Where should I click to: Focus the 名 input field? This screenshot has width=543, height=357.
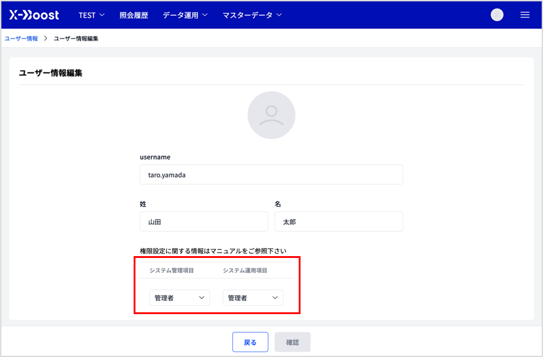click(x=339, y=222)
